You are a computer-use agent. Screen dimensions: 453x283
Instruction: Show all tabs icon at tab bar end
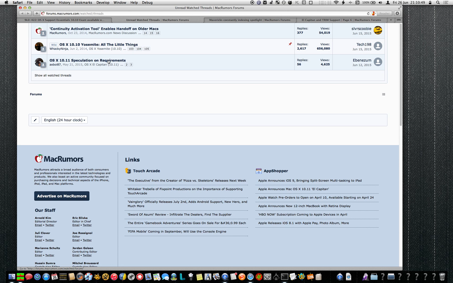coord(398,20)
